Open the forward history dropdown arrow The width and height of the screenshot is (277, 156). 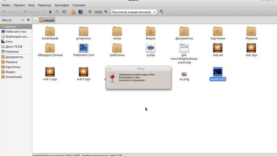point(44,12)
